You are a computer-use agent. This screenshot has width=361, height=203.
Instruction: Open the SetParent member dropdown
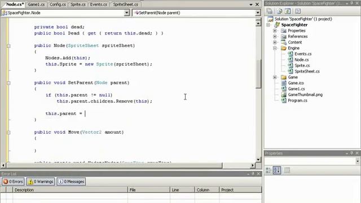click(258, 13)
